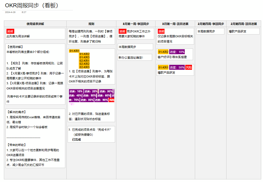Click 01-KR2 tag on 客户好评引导体系搭建 card
The image size is (263, 182).
[x=163, y=52]
